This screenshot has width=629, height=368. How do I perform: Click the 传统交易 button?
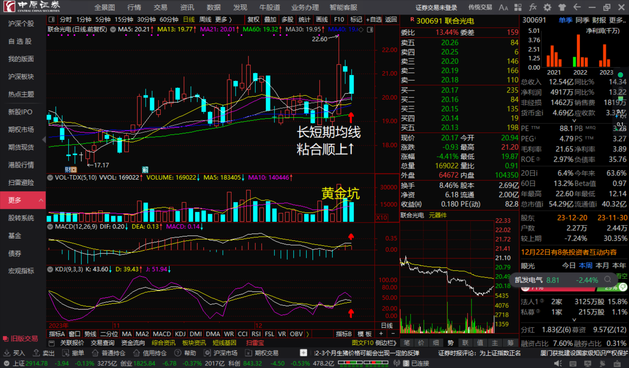click(x=480, y=7)
